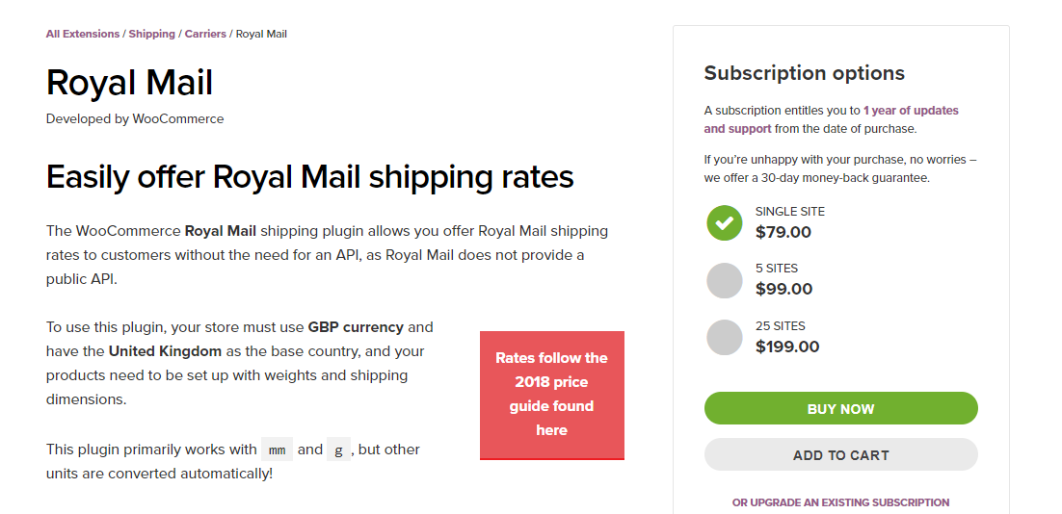This screenshot has width=1062, height=514.
Task: Click the current Royal Mail breadcrumb item
Action: pos(261,34)
